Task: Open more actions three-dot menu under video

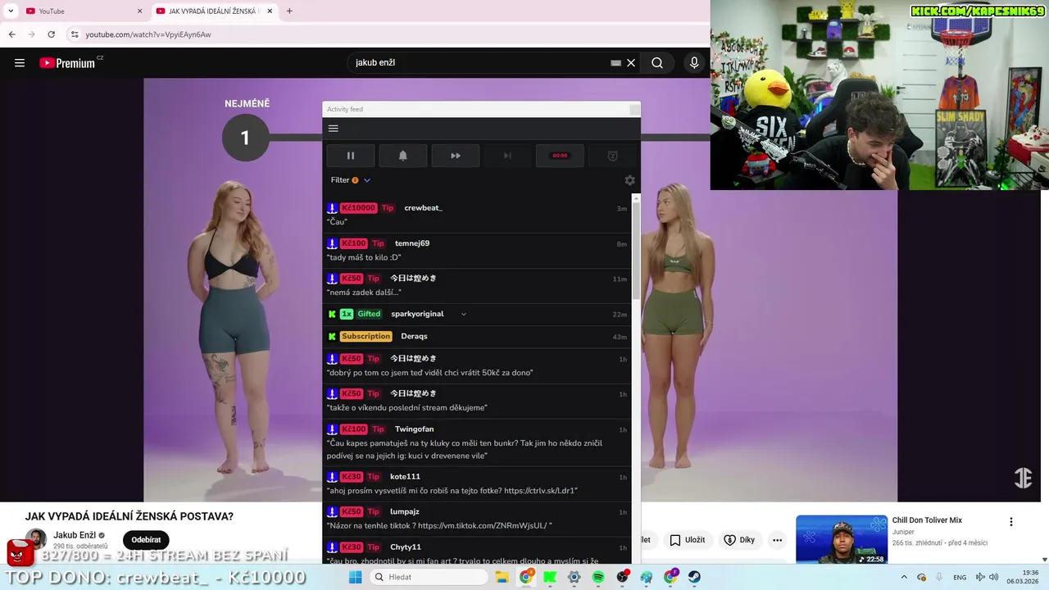Action: pos(777,540)
